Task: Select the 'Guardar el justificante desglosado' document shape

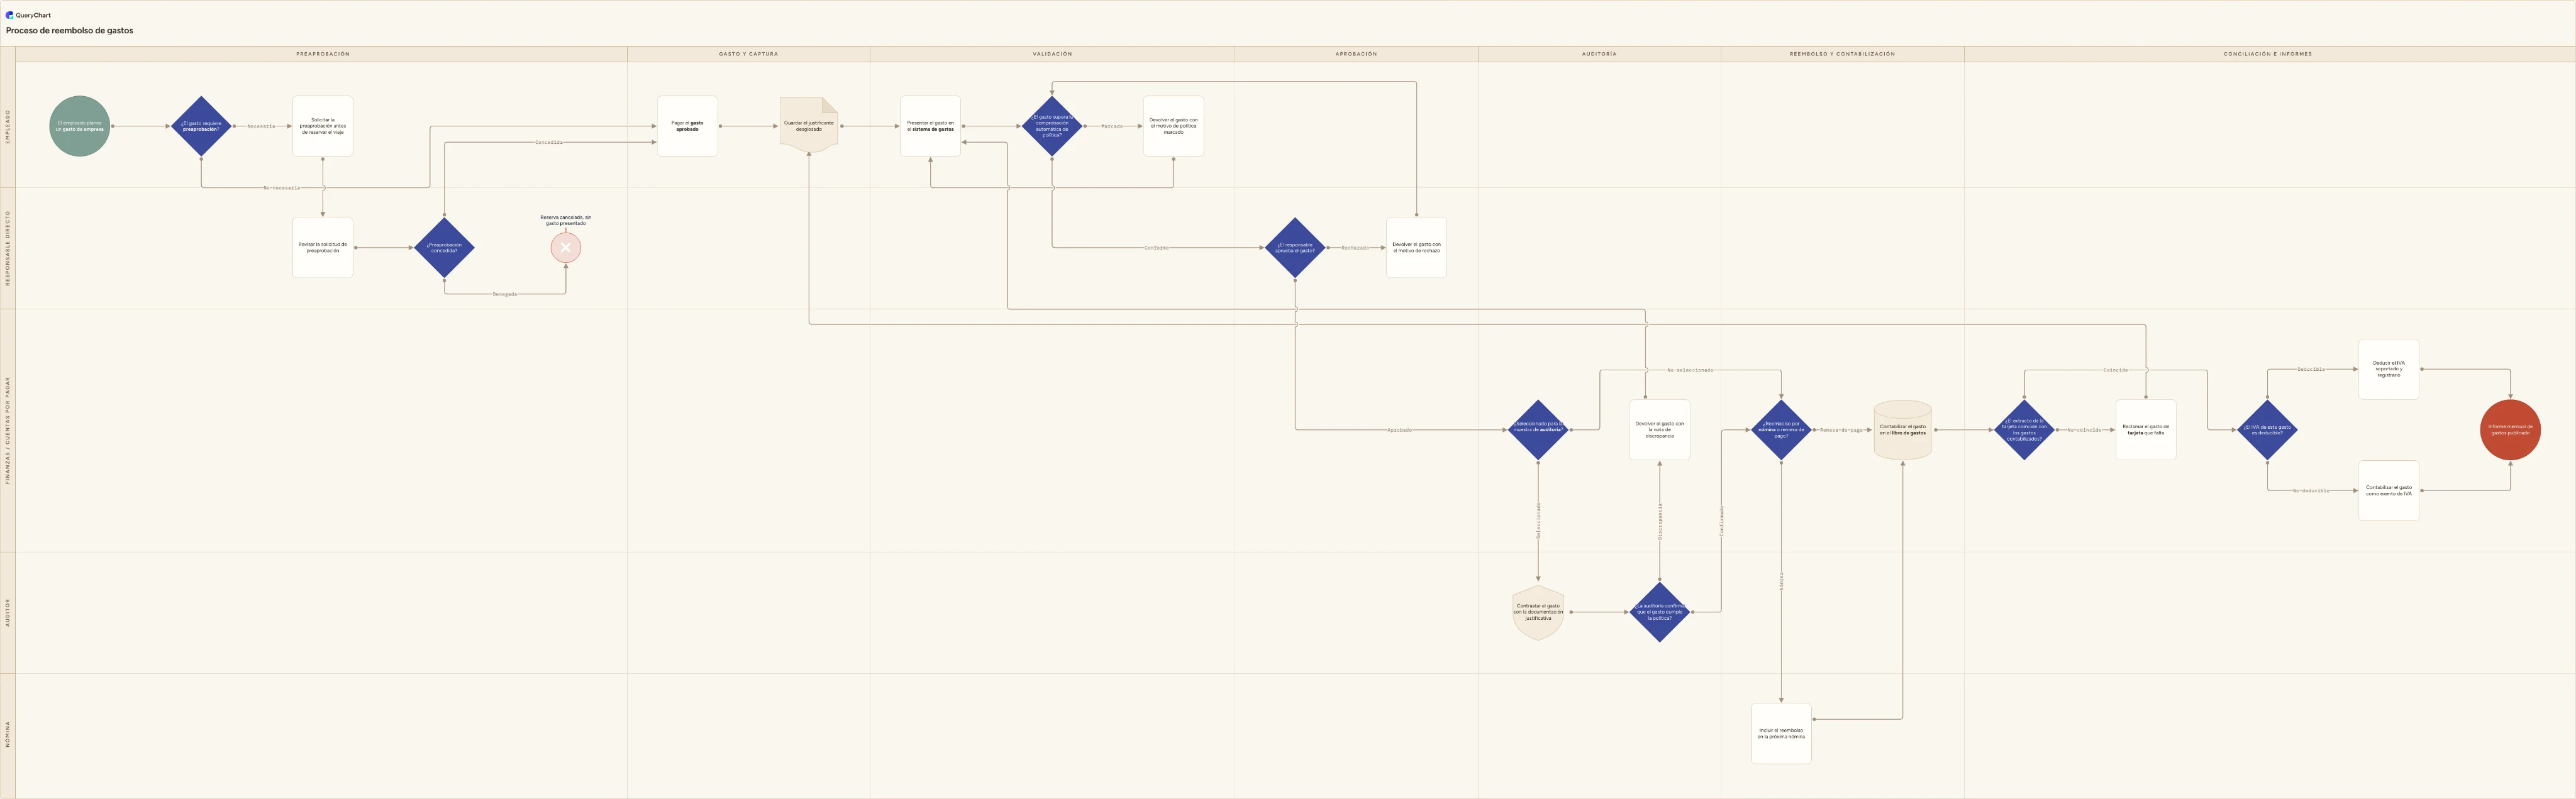Action: tap(809, 125)
